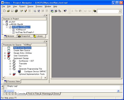Collapse the Implement Design node

point(5,58)
